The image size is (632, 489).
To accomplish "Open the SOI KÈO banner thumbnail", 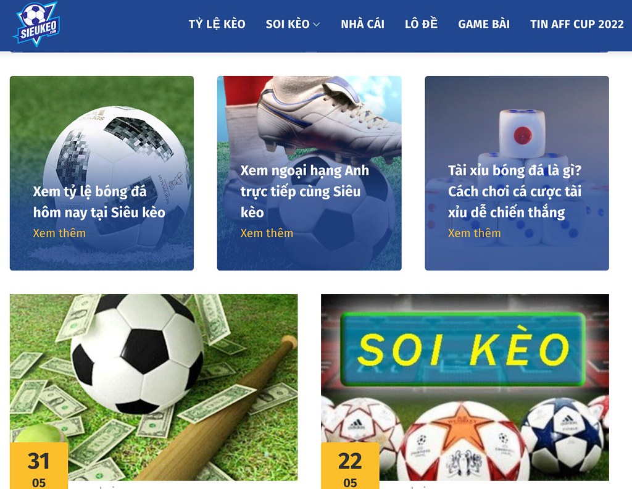I will coord(465,387).
